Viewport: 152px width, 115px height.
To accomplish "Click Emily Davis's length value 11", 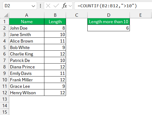I will [55, 73].
